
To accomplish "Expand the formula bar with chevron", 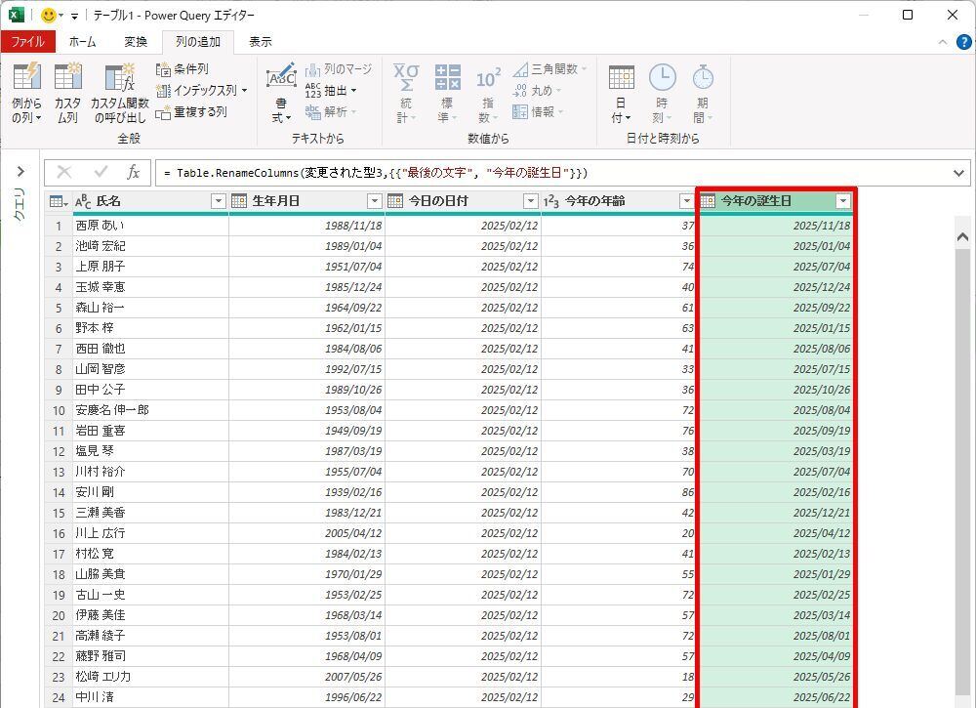I will click(958, 173).
